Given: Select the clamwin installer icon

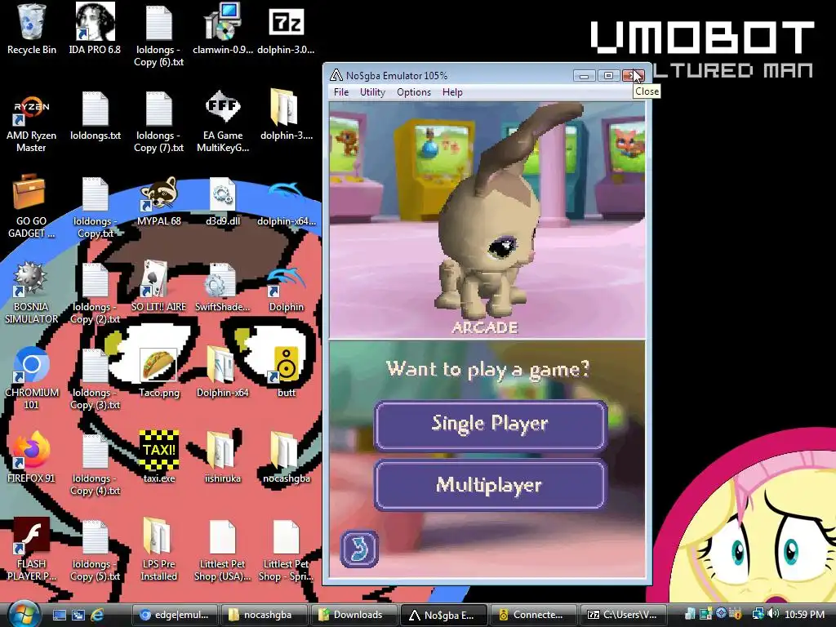Looking at the screenshot, I should (223, 30).
